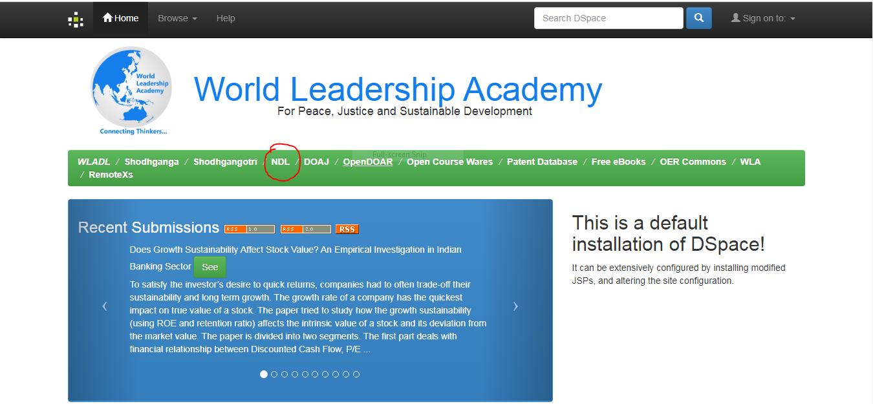Open the DOAJ link

[x=317, y=162]
